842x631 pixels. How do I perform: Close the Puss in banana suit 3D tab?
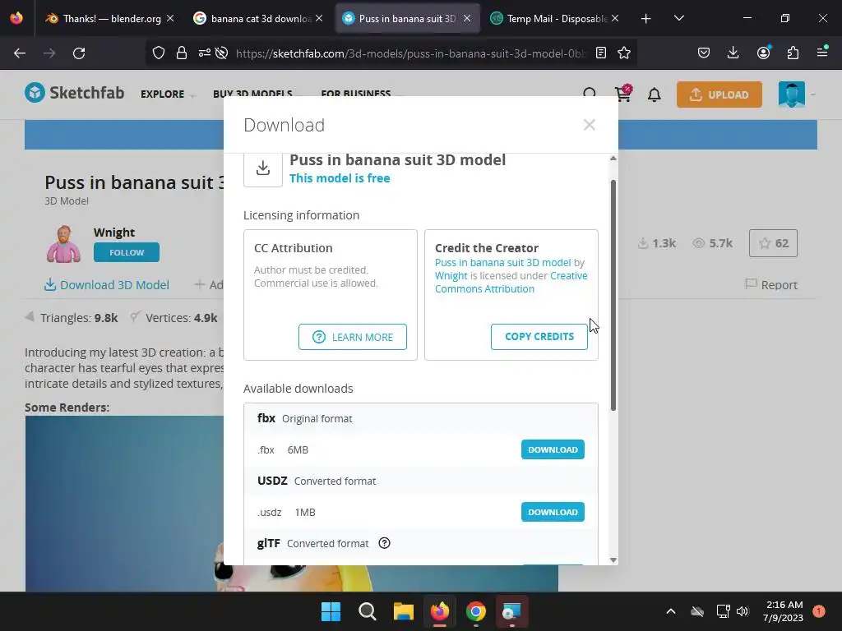pos(467,18)
